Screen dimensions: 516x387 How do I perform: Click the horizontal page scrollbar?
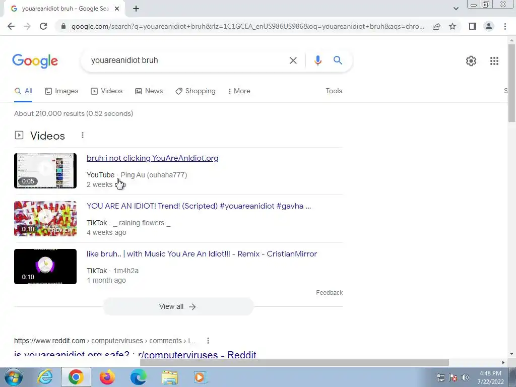(294, 363)
